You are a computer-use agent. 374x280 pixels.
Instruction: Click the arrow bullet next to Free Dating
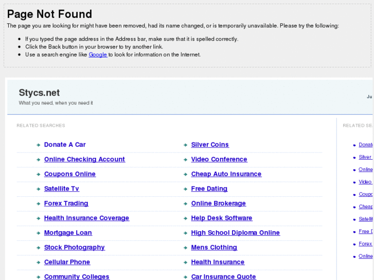tap(185, 189)
